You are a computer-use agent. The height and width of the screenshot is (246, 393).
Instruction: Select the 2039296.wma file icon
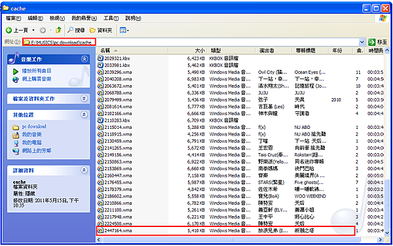100,72
